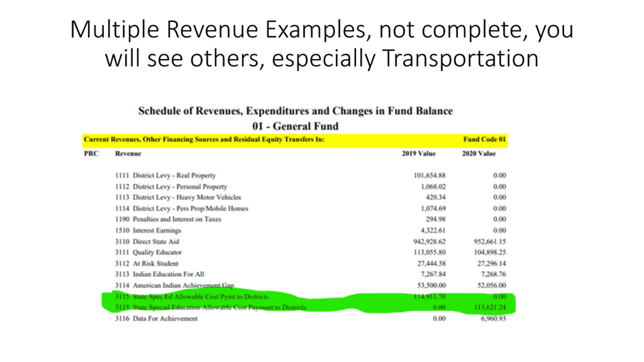This screenshot has height=362, width=644.
Task: Click the '2020 Value' column header
Action: 479,154
